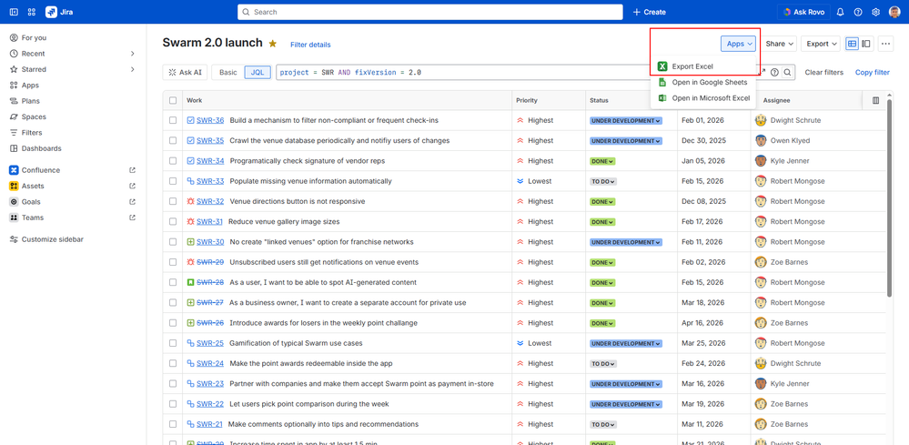Open issue SWR-25 link
909x445 pixels.
tap(210, 344)
